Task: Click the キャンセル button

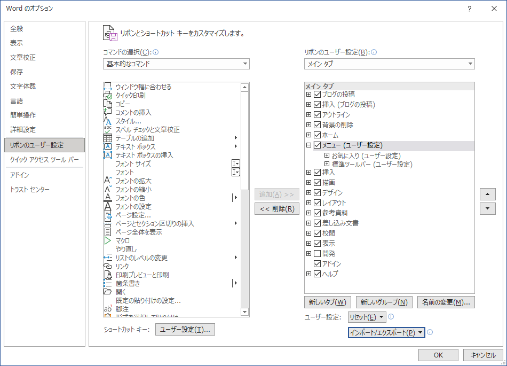Action: (483, 355)
